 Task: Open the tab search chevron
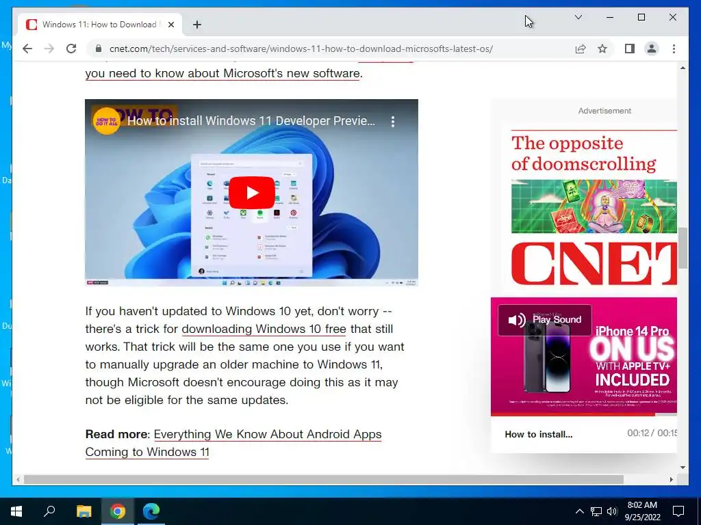click(578, 17)
